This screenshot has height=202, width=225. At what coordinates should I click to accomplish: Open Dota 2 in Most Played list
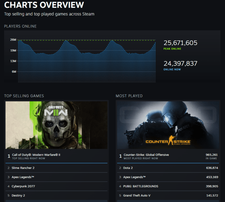pyautogui.click(x=168, y=168)
